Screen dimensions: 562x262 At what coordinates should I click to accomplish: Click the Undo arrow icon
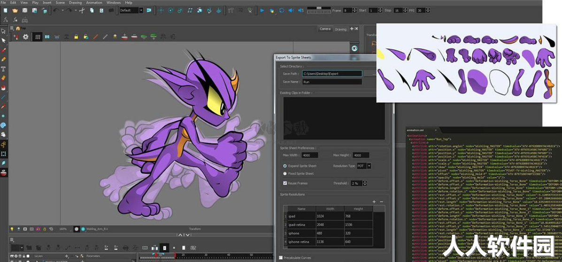point(55,10)
